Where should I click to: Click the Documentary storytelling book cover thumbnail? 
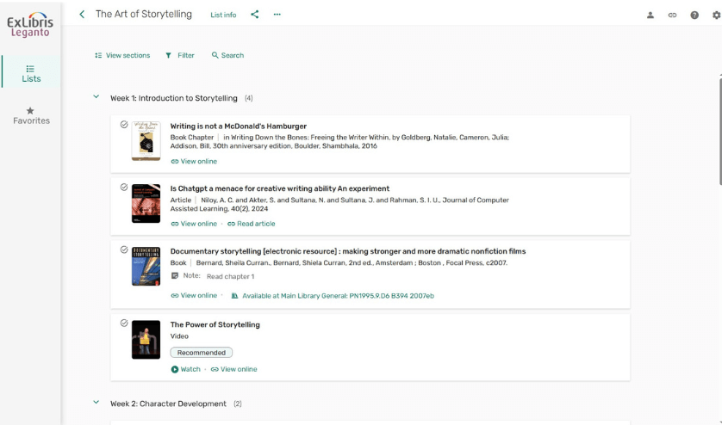tap(146, 266)
